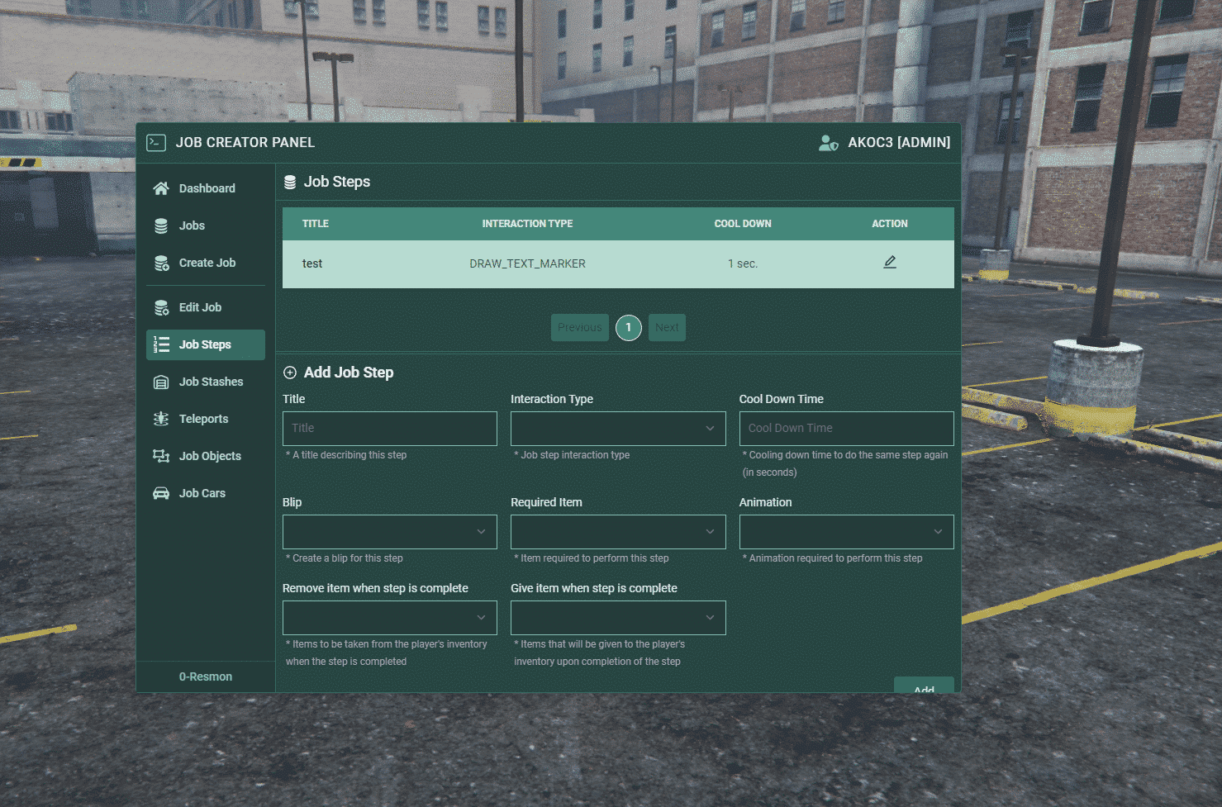Go to Create Job page
The image size is (1222, 807).
(x=206, y=263)
